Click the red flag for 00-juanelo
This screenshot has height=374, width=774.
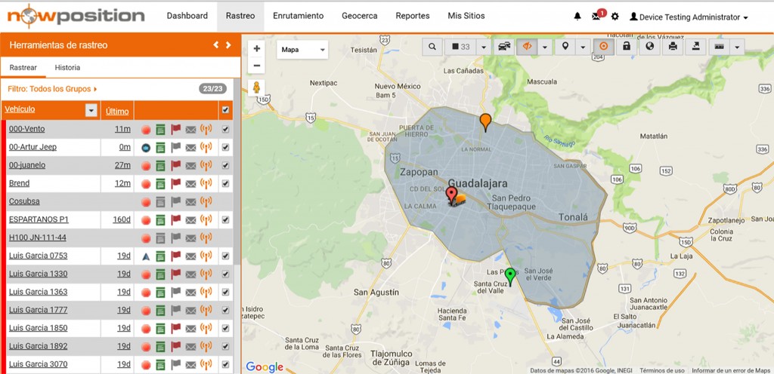[x=175, y=165]
